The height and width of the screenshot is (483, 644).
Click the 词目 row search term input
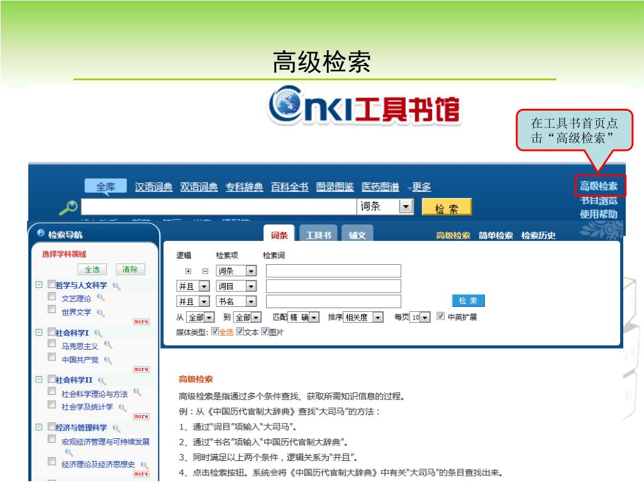(x=333, y=286)
